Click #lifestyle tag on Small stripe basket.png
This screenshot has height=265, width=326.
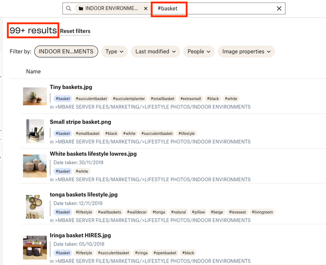[x=187, y=134]
